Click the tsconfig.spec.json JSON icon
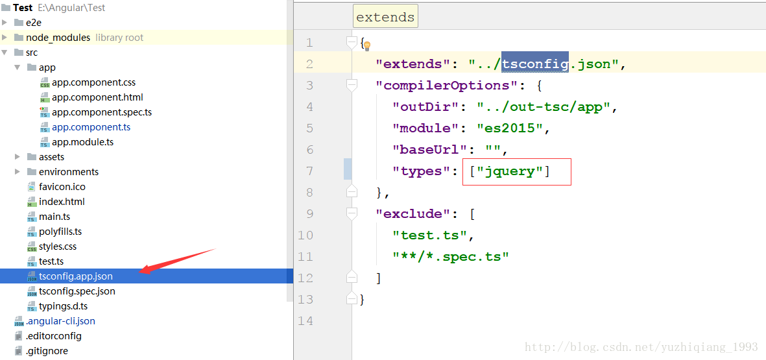The height and width of the screenshot is (360, 766). (x=32, y=292)
